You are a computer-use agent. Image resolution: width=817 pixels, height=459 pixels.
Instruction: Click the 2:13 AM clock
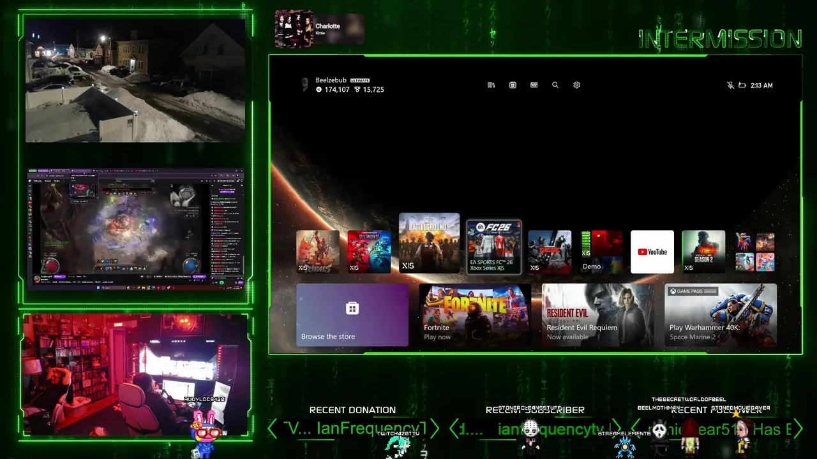pyautogui.click(x=761, y=85)
